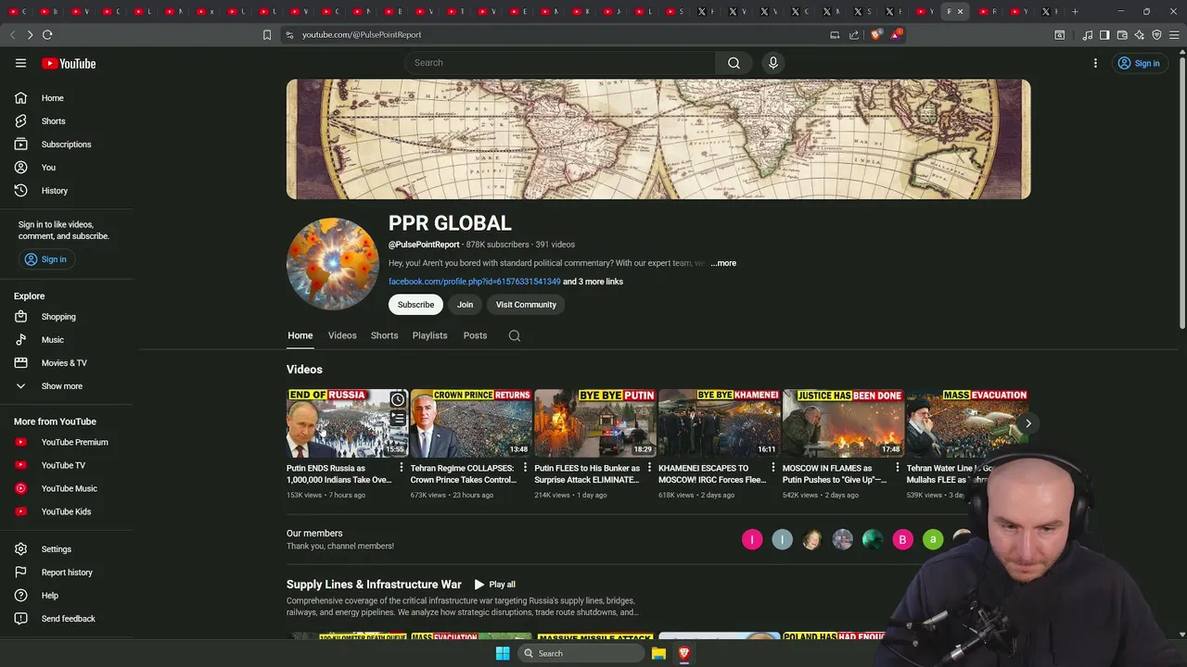Viewport: 1187px width, 667px height.
Task: Switch to the Shorts channel tab
Action: click(384, 335)
